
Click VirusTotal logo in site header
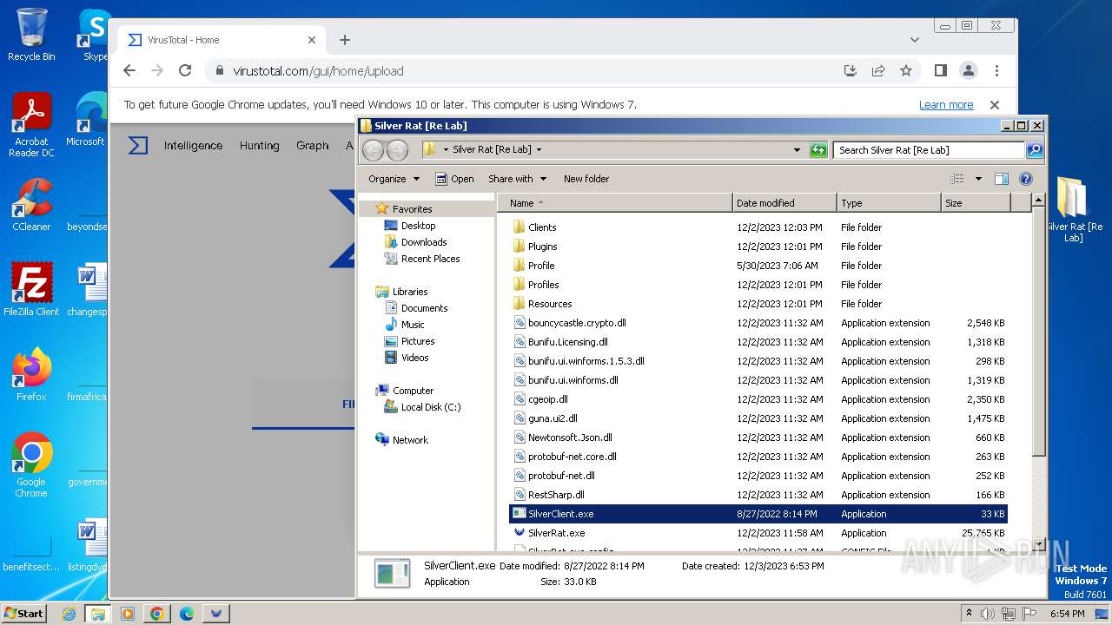138,146
